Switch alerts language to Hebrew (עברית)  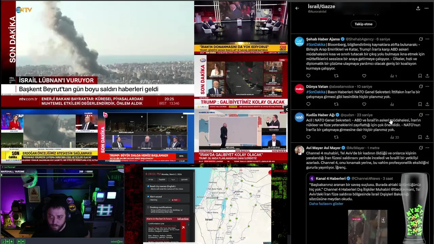click(151, 180)
